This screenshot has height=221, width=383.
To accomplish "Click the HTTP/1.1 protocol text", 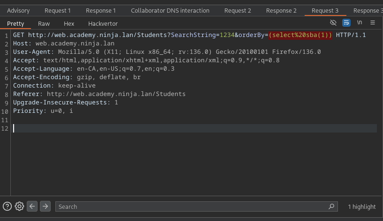I will 351,35.
